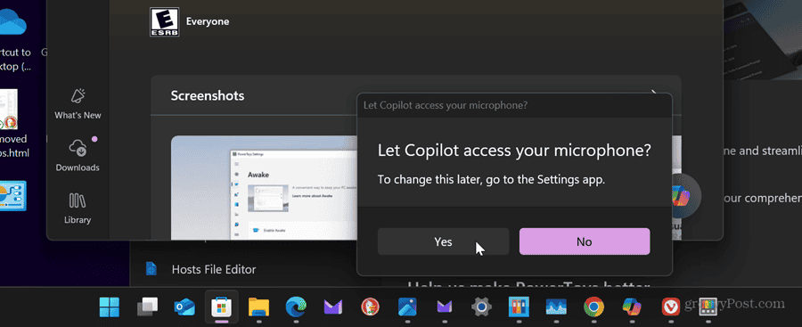The image size is (802, 327).
Task: Click the Microsoft Store taskbar icon
Action: tap(222, 307)
